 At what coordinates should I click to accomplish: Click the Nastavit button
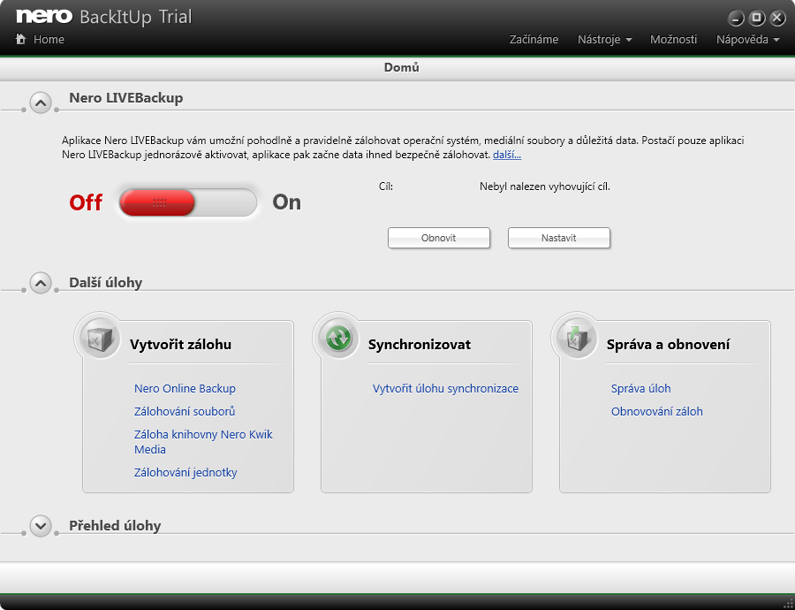click(559, 238)
